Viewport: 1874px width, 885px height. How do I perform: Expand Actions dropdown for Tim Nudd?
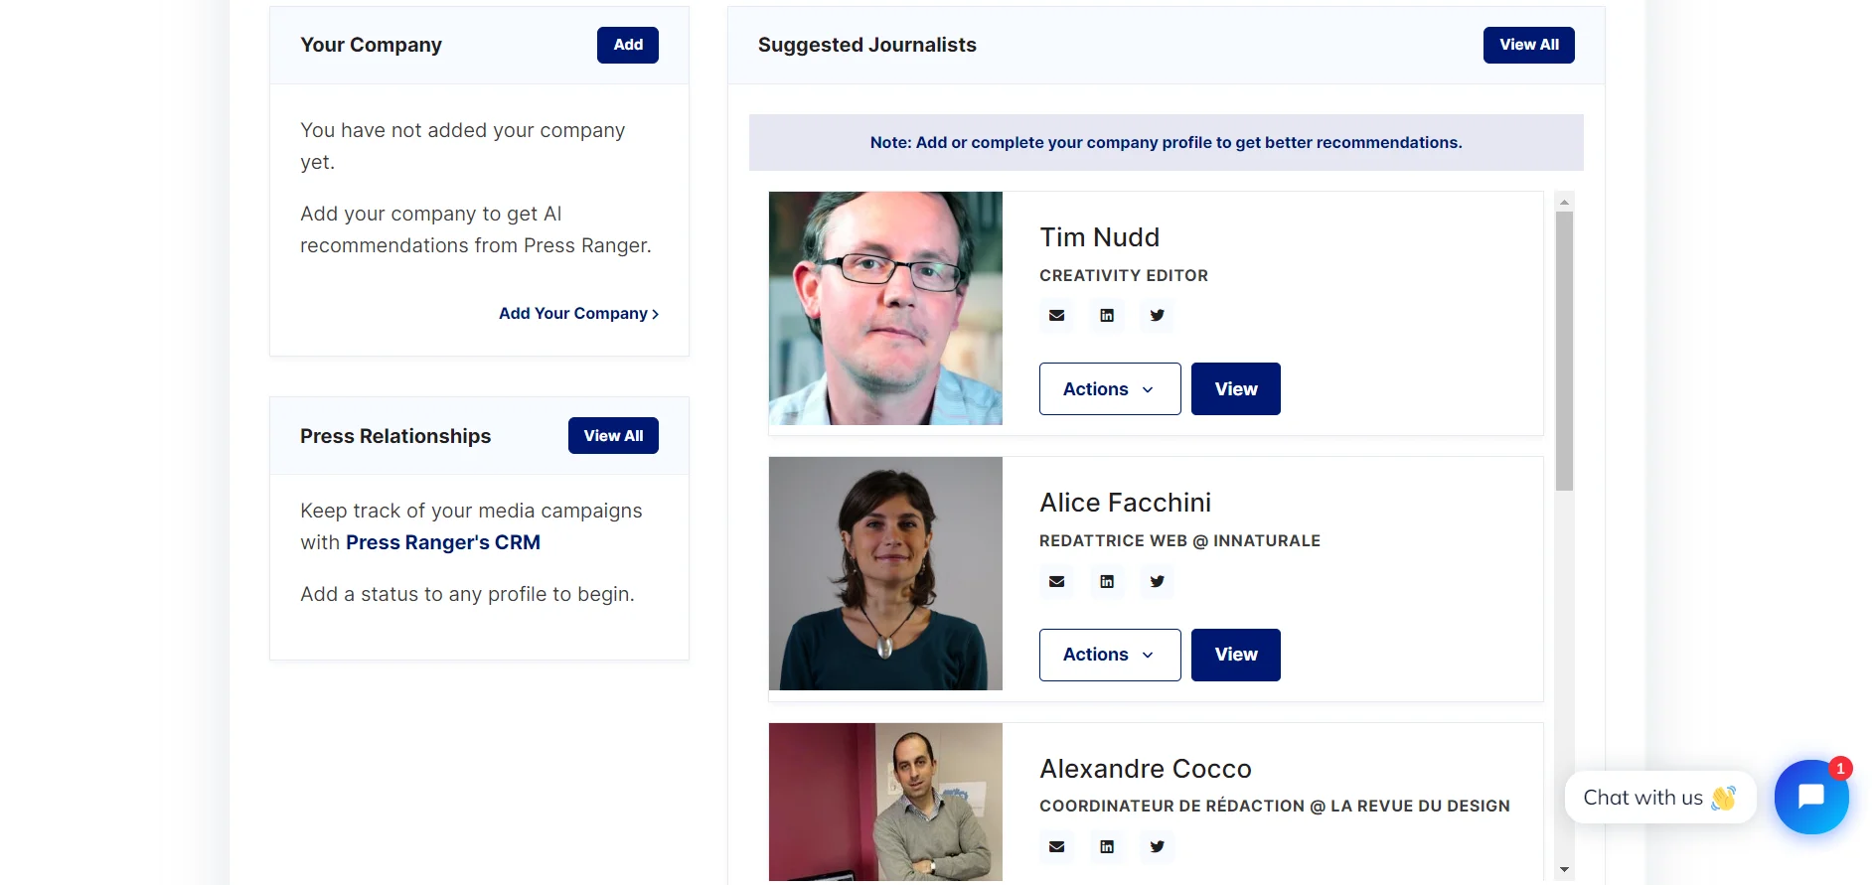1110,389
